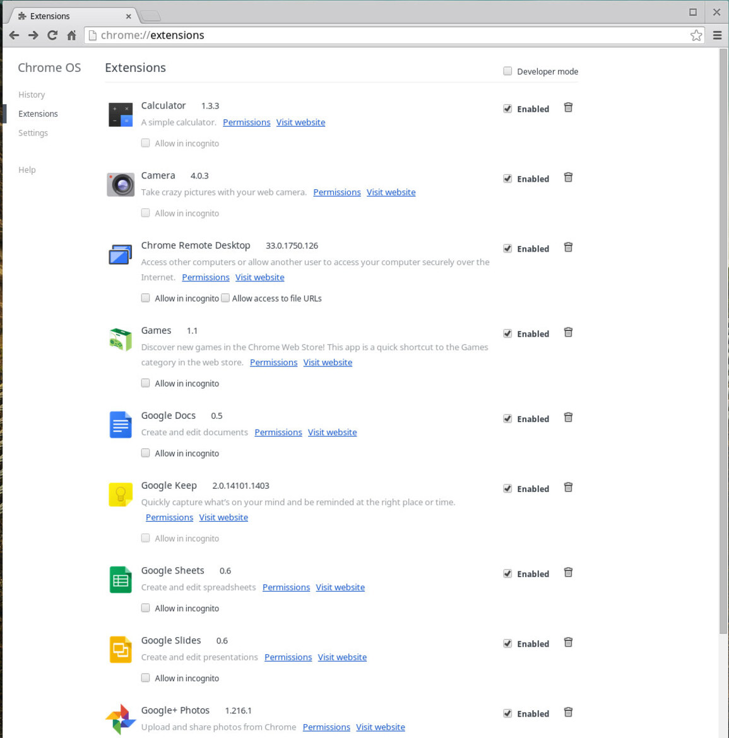Click the vertical page scrollbar
729x738 pixels.
723,341
